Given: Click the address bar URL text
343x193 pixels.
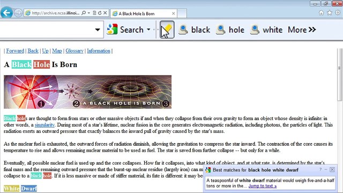Looking at the screenshot, I should 56,13.
